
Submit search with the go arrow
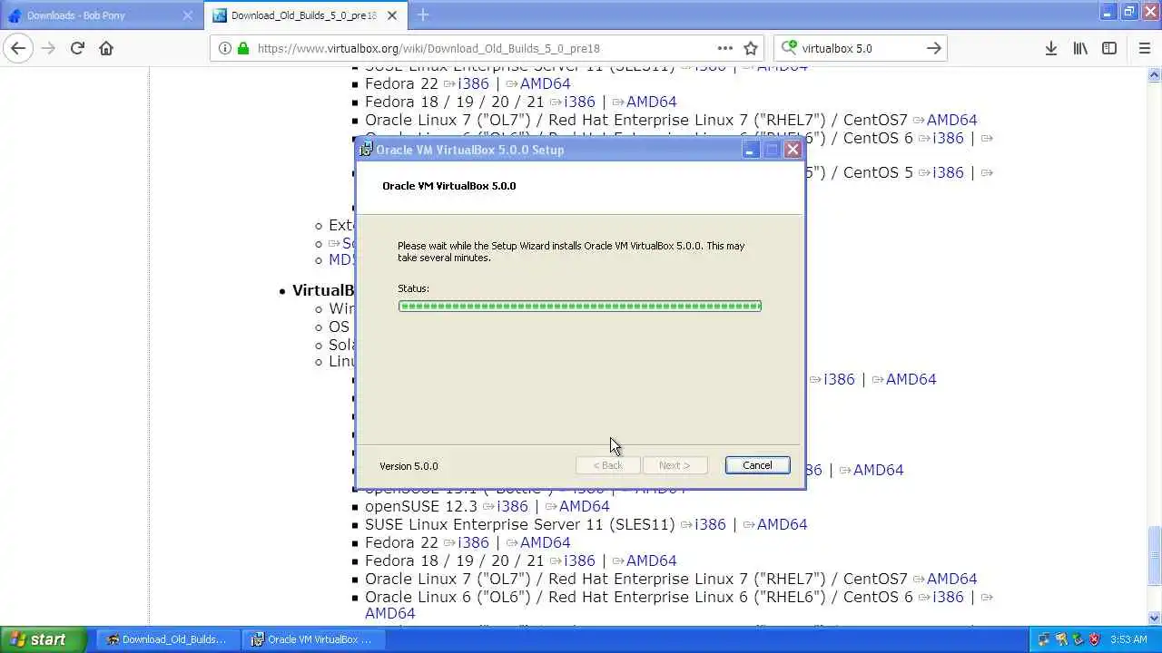pos(933,48)
